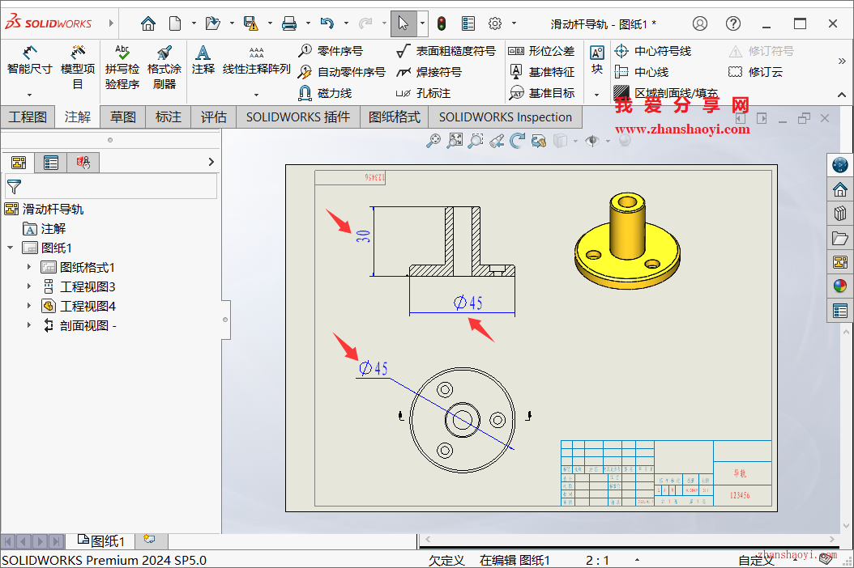Open 线性注释阵列 linear note pattern

pos(256,61)
